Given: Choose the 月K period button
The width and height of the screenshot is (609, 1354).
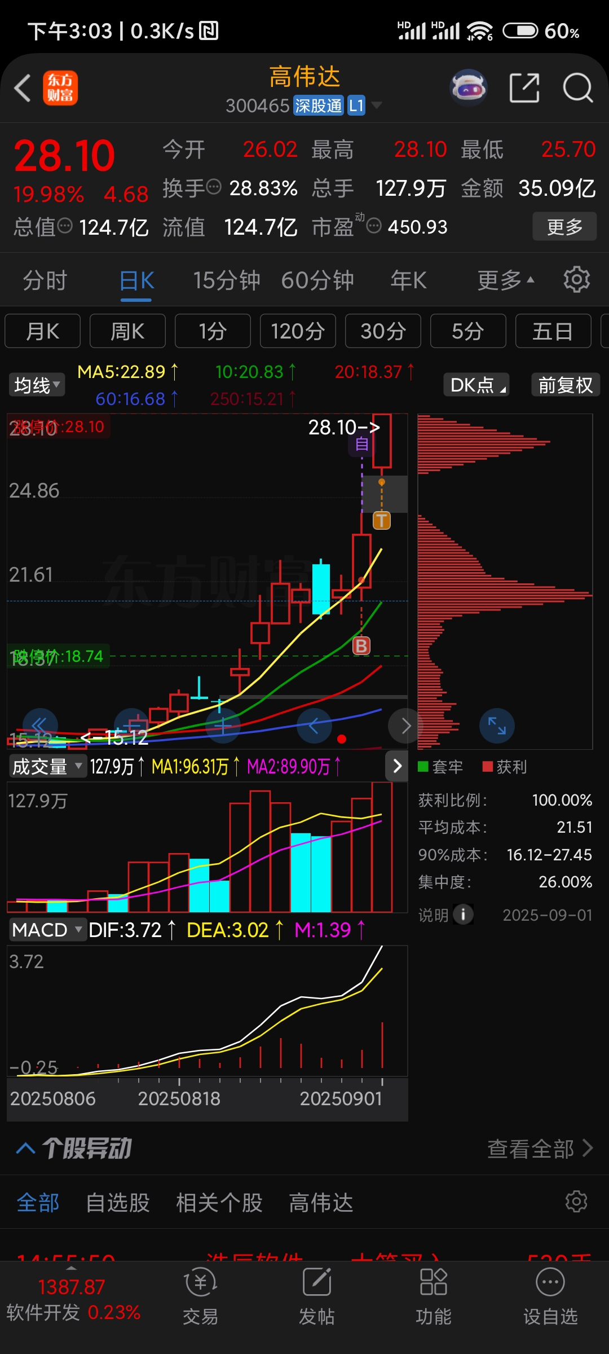Looking at the screenshot, I should (43, 331).
